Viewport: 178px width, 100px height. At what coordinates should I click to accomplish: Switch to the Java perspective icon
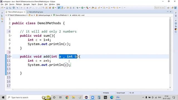tap(175, 8)
